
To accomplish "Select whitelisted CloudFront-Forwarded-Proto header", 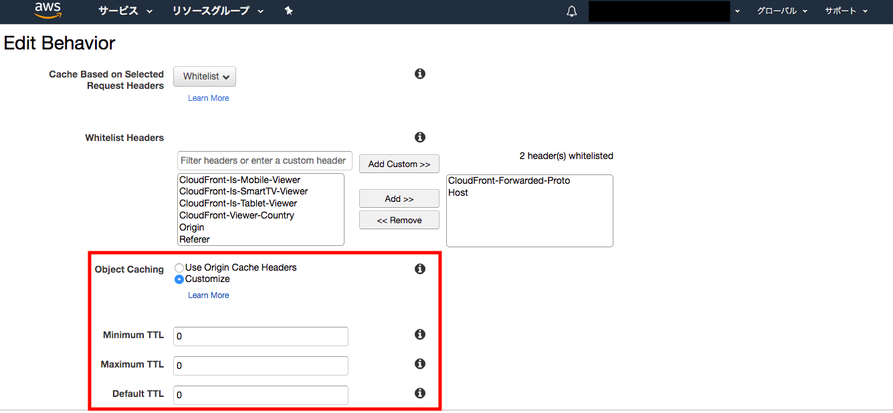I will click(x=509, y=180).
